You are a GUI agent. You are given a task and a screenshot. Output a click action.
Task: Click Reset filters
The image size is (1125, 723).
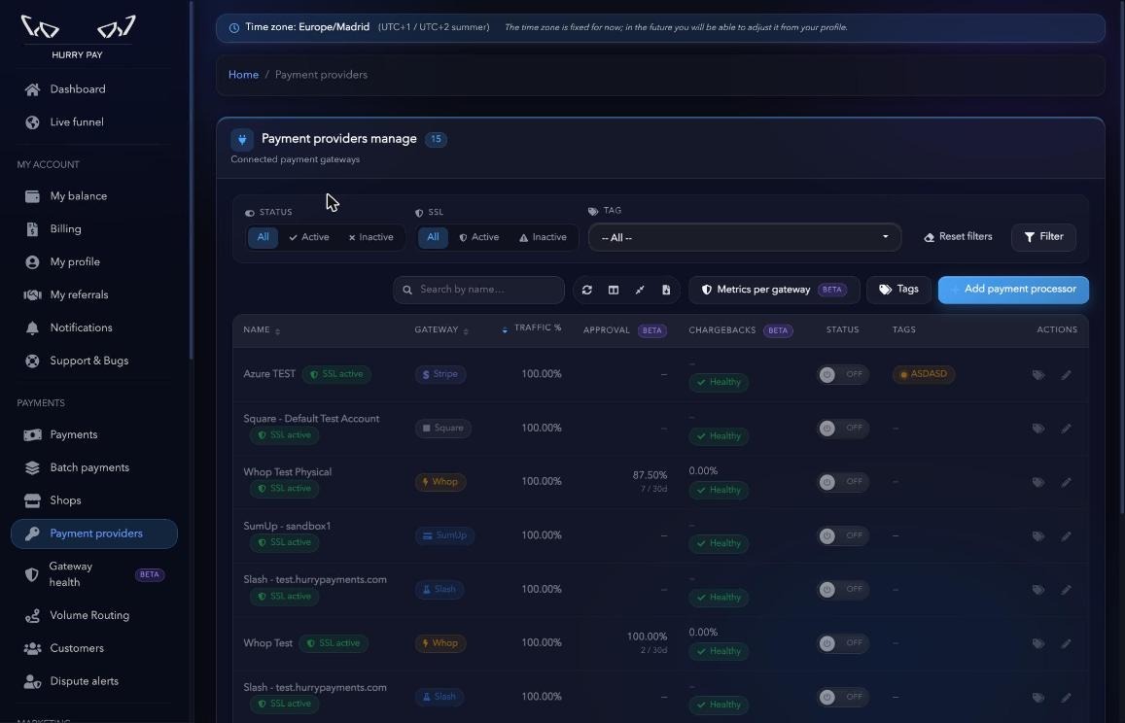pos(958,237)
